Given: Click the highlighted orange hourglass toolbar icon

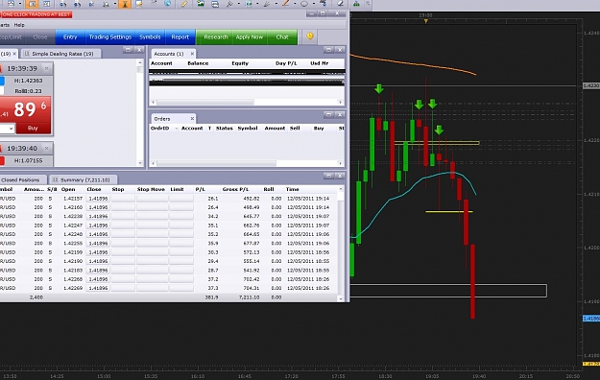Looking at the screenshot, I should tap(125, 4).
